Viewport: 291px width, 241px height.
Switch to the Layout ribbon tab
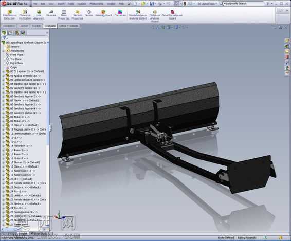point(24,26)
